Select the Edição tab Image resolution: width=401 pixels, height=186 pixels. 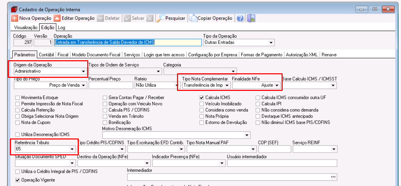[x=48, y=27]
